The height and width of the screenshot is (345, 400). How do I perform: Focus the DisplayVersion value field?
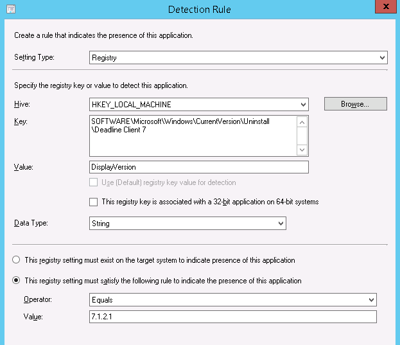pos(199,167)
